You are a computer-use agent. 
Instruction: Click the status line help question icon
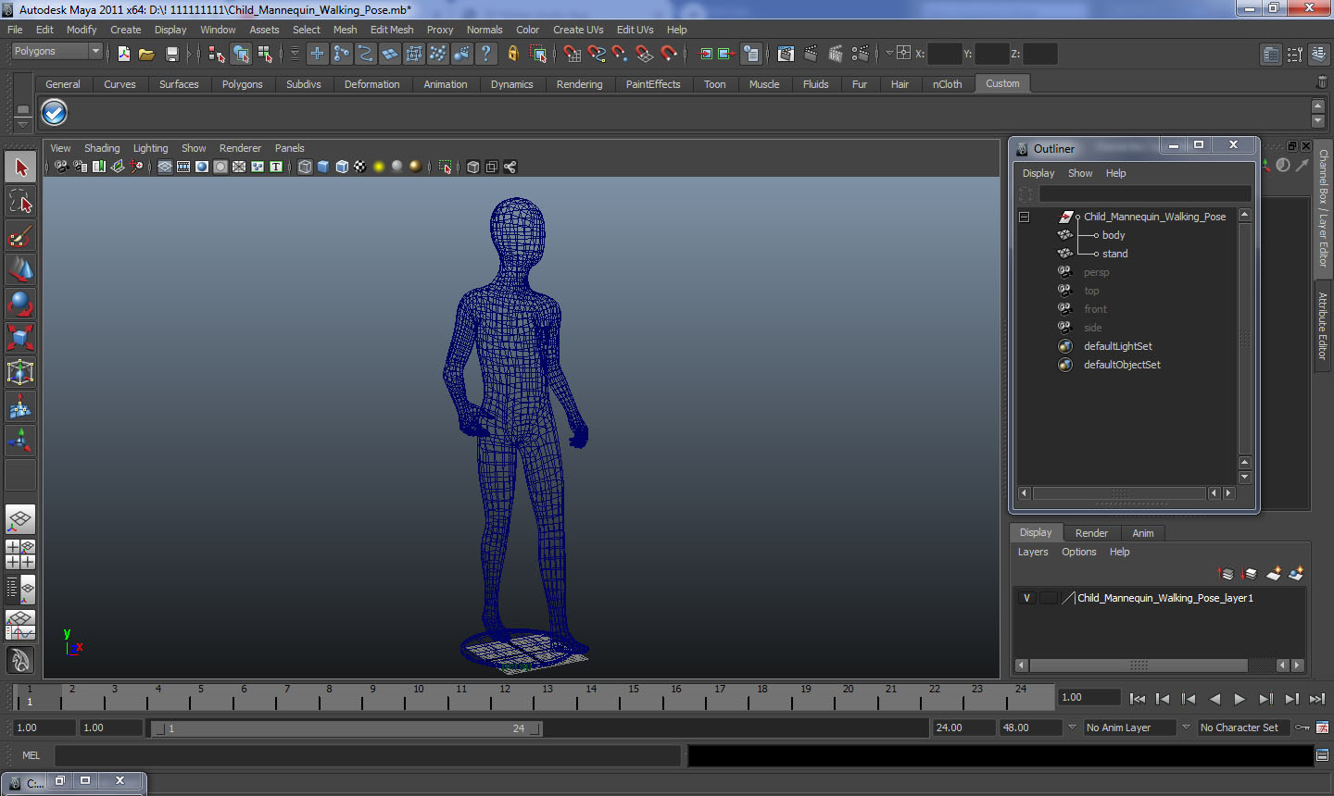click(486, 54)
